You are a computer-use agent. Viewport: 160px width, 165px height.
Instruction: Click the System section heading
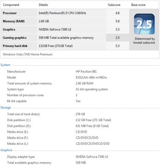click(5, 65)
